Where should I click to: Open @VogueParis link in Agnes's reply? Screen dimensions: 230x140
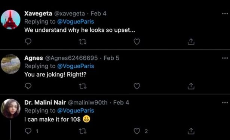pyautogui.click(x=76, y=66)
